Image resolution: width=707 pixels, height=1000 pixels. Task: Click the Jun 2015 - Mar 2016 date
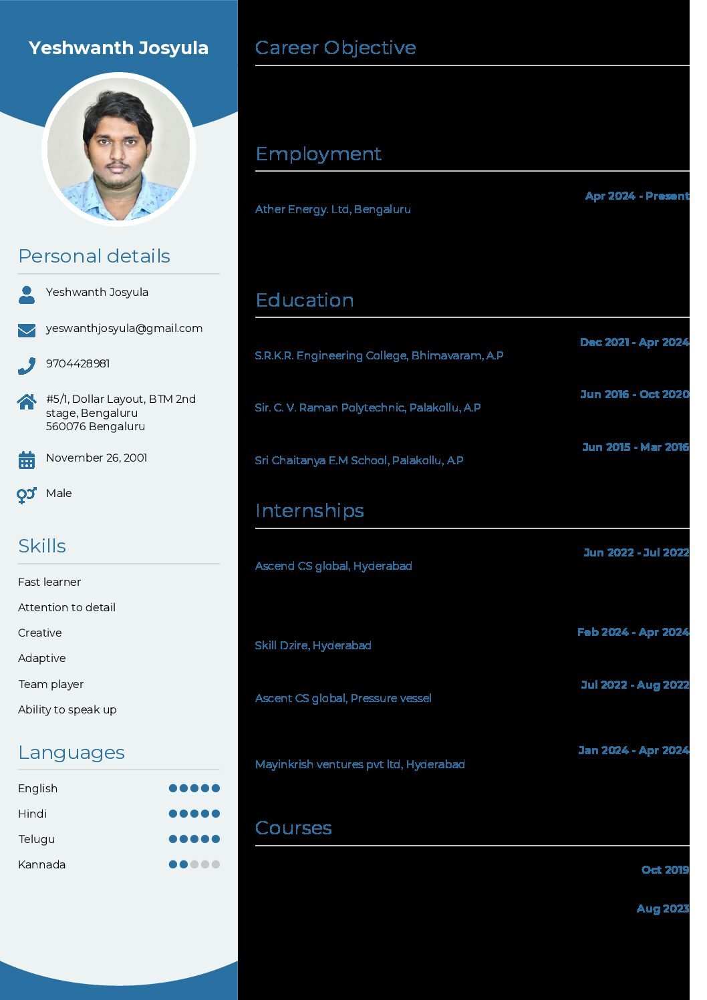coord(635,447)
